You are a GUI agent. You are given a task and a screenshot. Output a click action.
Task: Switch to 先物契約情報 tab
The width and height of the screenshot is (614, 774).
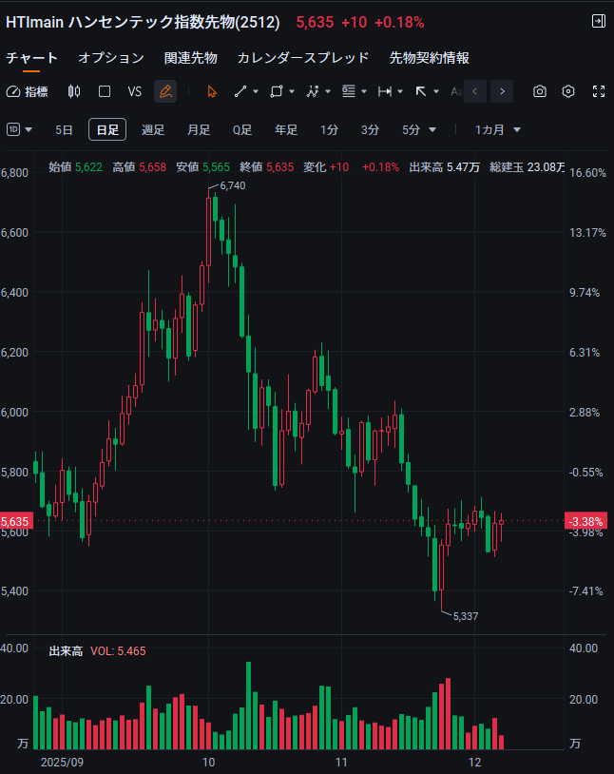click(429, 58)
